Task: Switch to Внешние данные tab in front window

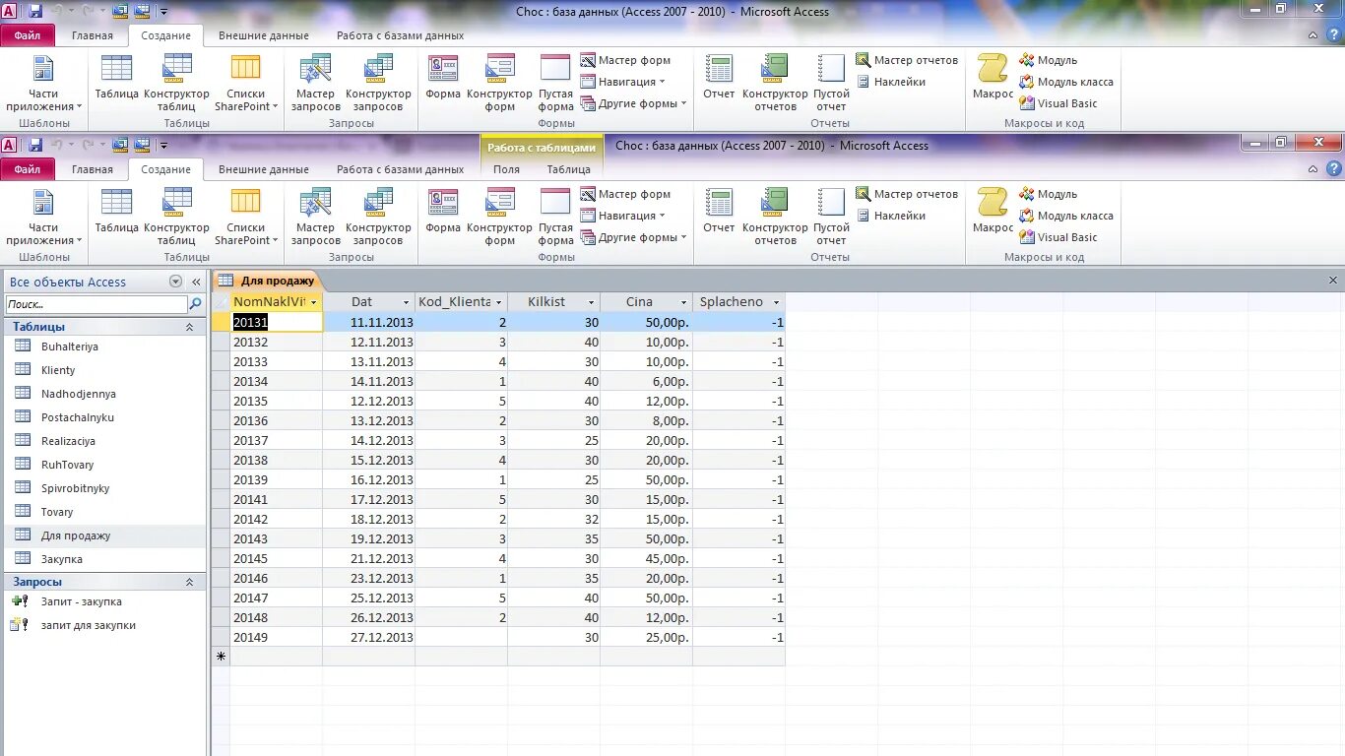Action: pyautogui.click(x=264, y=169)
